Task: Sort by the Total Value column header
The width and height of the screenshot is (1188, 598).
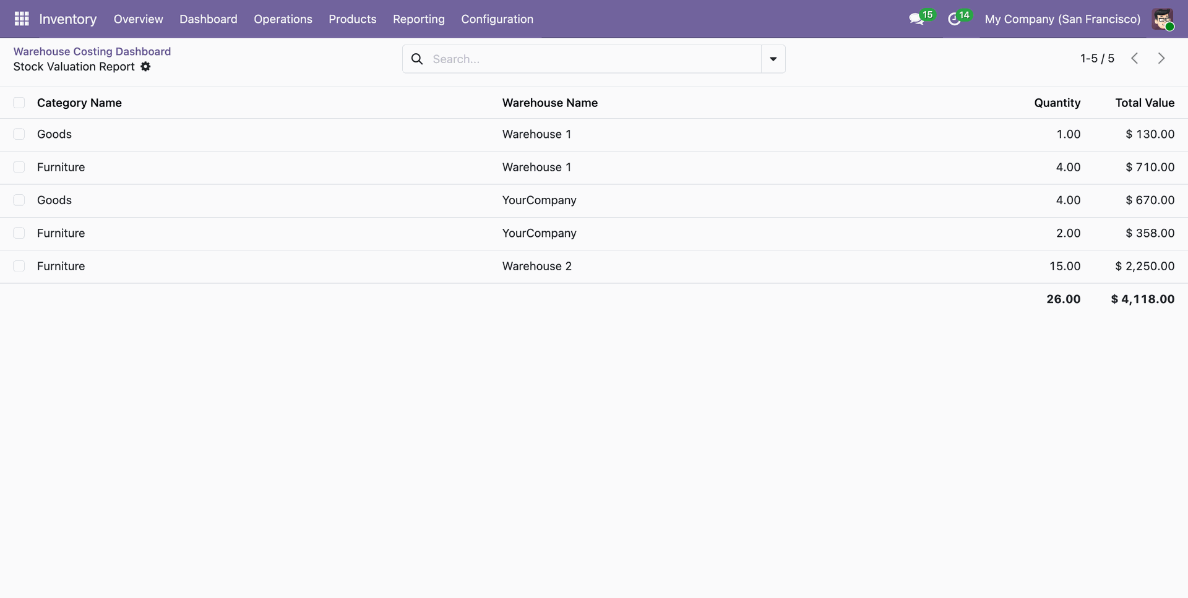Action: 1145,103
